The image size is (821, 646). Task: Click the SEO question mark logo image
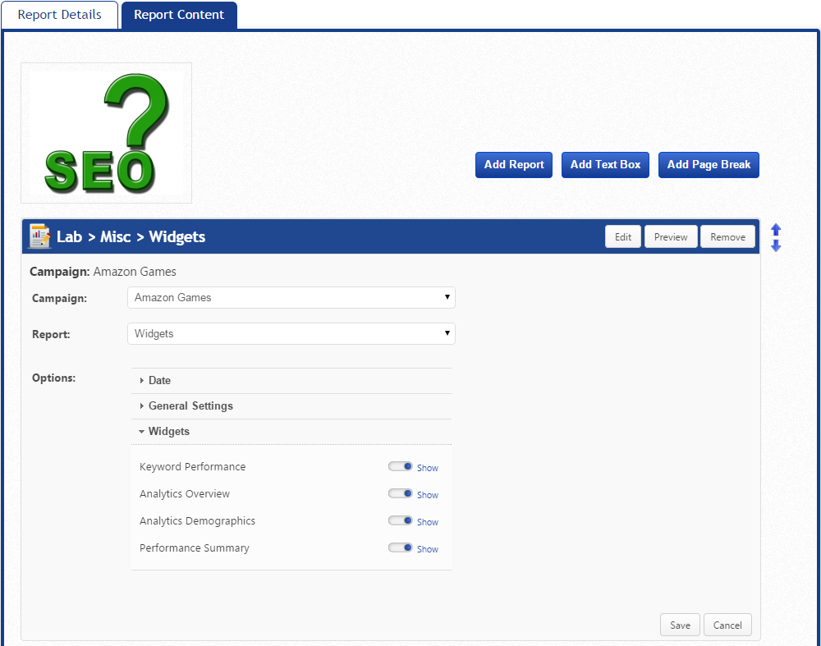(x=106, y=133)
